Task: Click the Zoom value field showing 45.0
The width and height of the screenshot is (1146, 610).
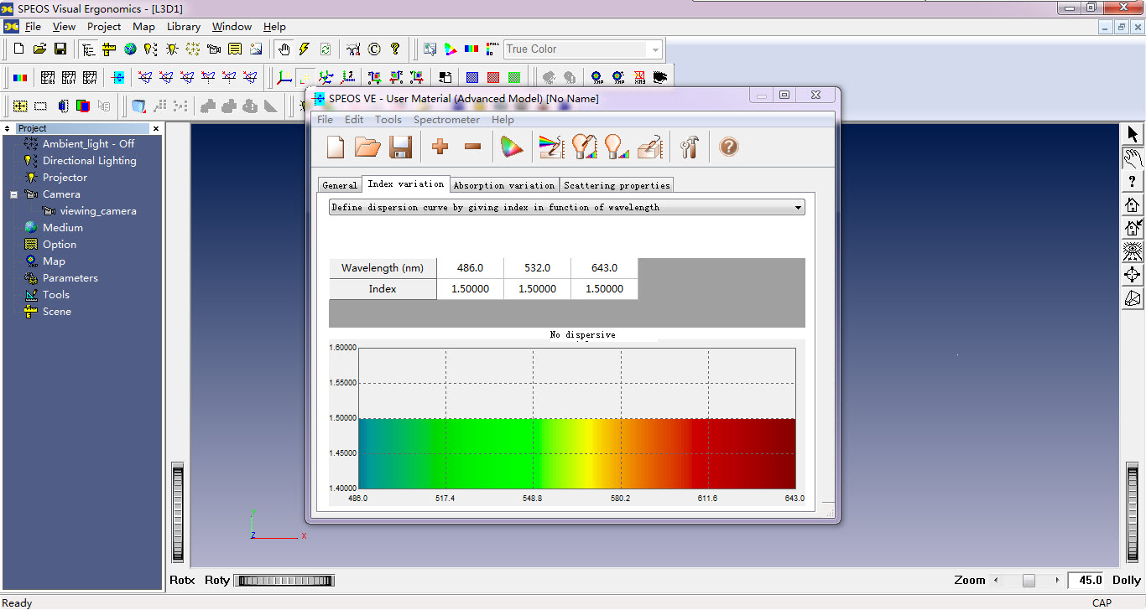Action: point(1087,580)
